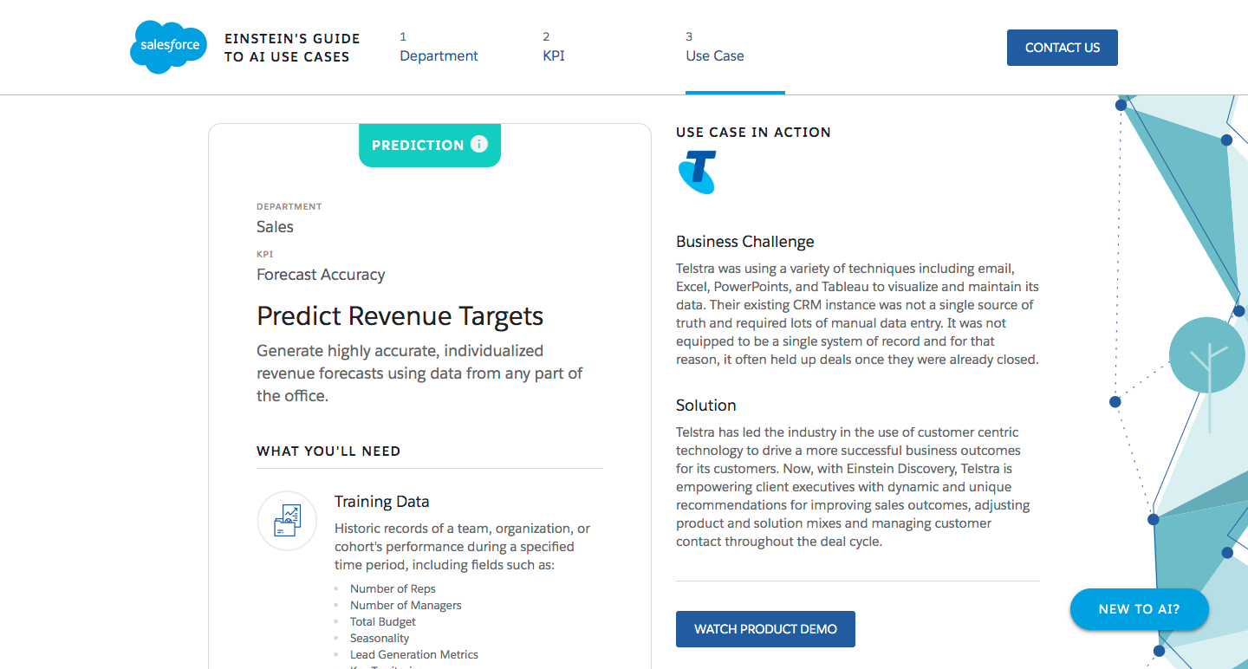Click the Prediction badge label
This screenshot has height=669, width=1248.
(418, 146)
